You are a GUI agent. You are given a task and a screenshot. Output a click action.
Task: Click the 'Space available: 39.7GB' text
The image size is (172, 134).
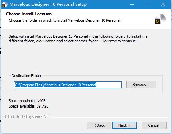[28, 106]
